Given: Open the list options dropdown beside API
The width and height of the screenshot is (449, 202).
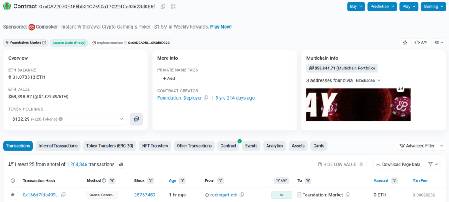Looking at the screenshot, I should (x=438, y=43).
